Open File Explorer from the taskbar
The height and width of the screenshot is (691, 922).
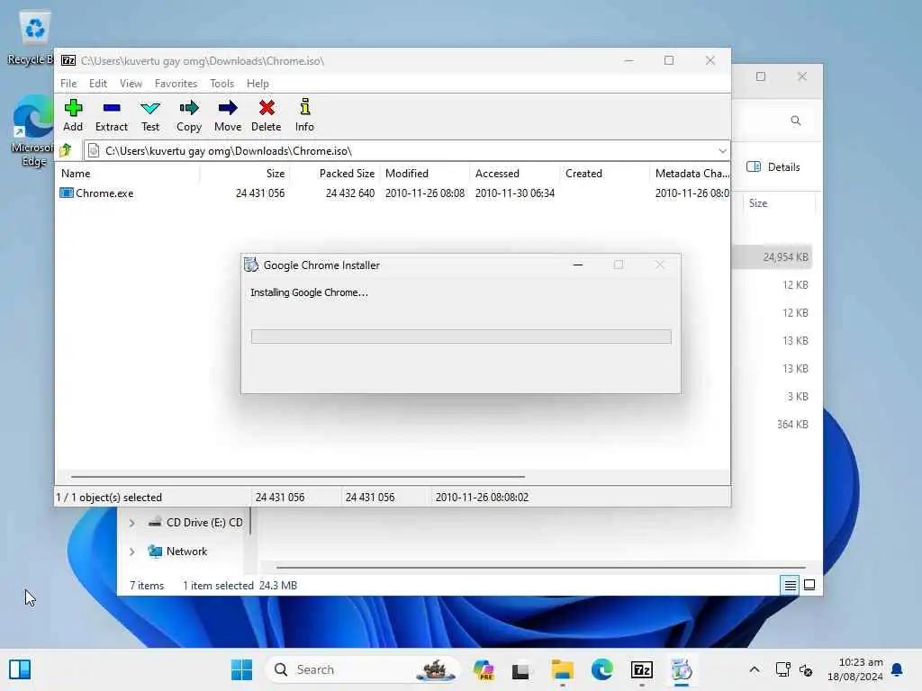tap(562, 669)
